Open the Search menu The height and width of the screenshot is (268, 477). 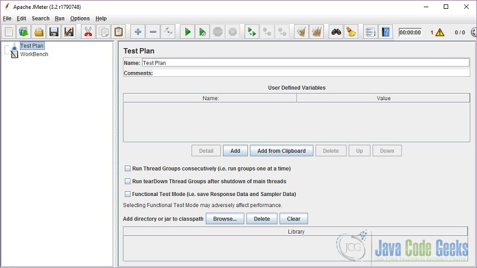pyautogui.click(x=40, y=18)
